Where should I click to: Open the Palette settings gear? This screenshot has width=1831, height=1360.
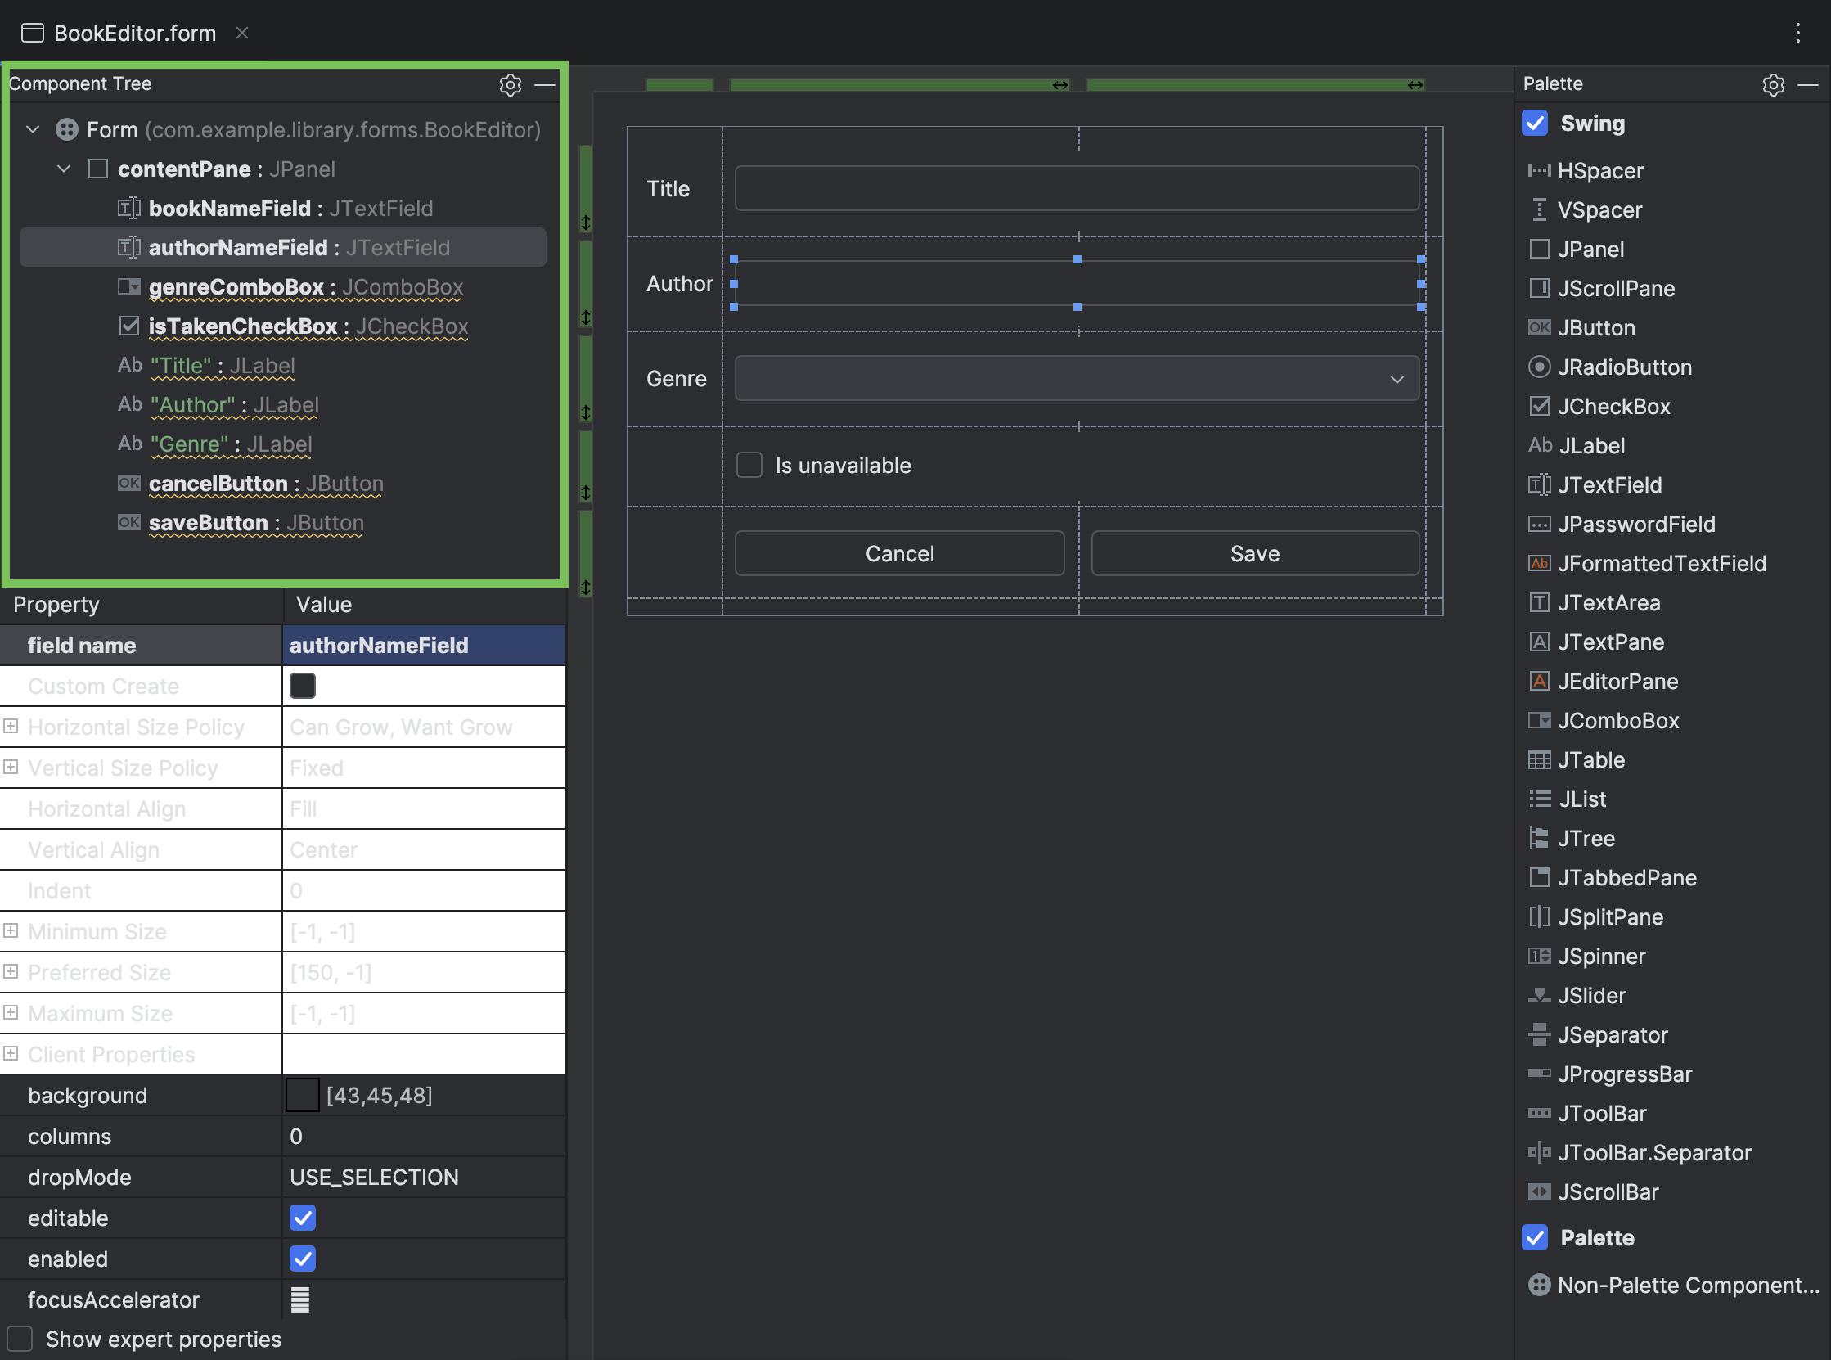(x=1774, y=84)
